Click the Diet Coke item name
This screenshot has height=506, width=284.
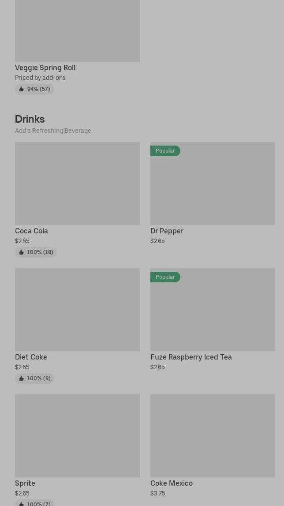click(x=31, y=357)
